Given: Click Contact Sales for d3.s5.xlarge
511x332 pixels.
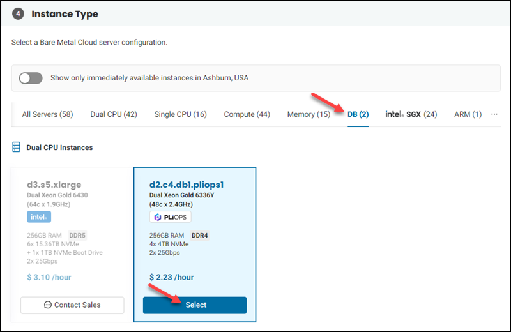Looking at the screenshot, I should click(72, 305).
